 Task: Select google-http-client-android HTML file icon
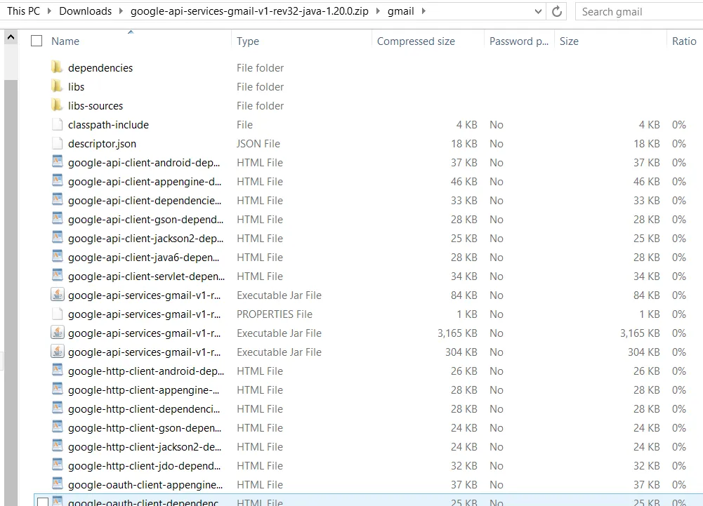(57, 371)
